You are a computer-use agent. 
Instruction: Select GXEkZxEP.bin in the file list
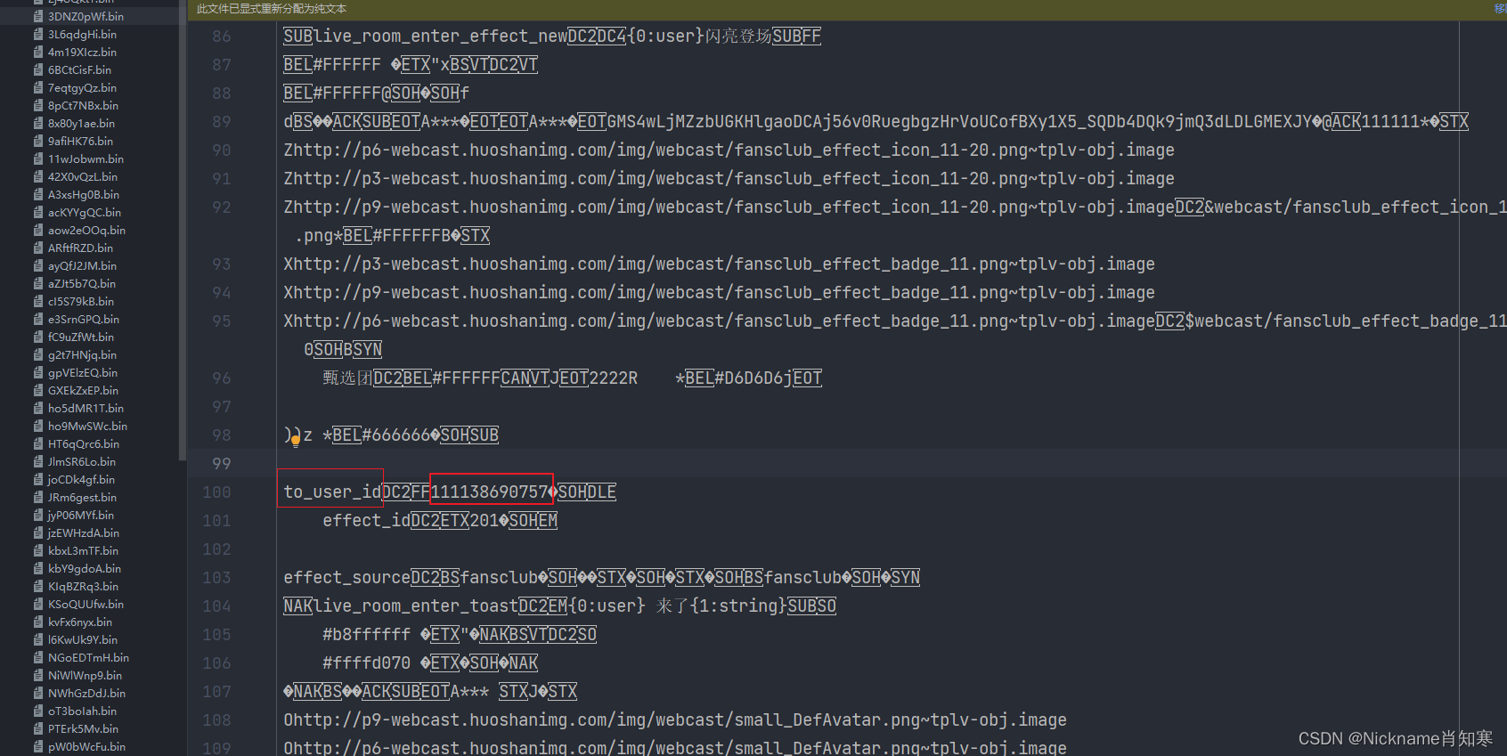click(83, 390)
